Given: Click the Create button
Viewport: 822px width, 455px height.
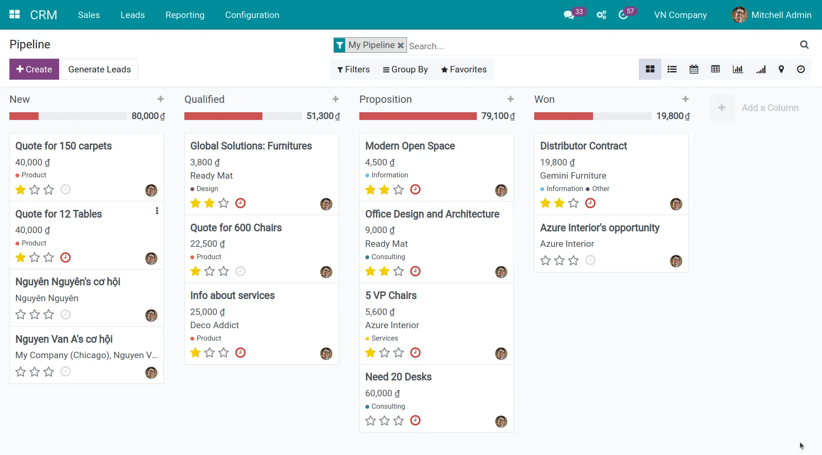Looking at the screenshot, I should [34, 69].
